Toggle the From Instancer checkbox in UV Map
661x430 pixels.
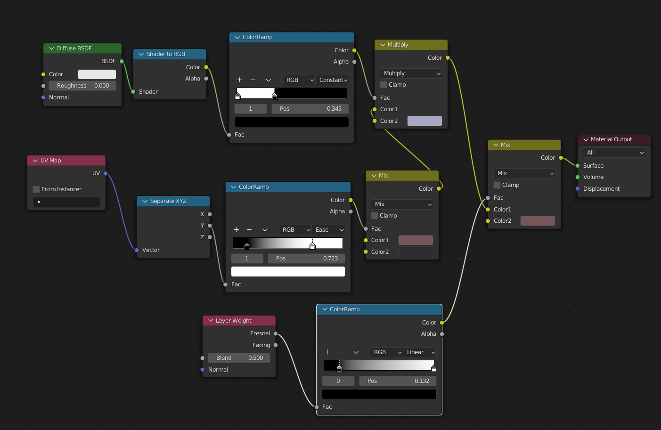(36, 189)
